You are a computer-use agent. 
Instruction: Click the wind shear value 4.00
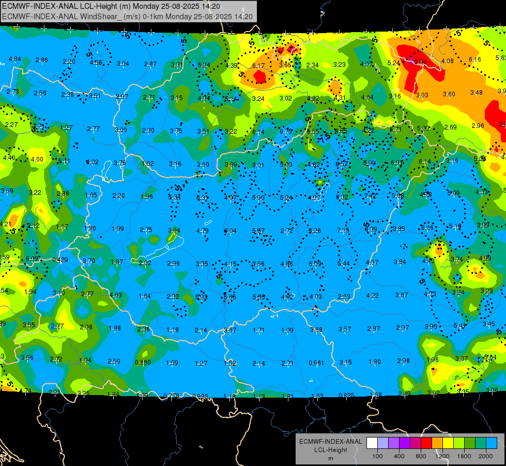[37, 159]
